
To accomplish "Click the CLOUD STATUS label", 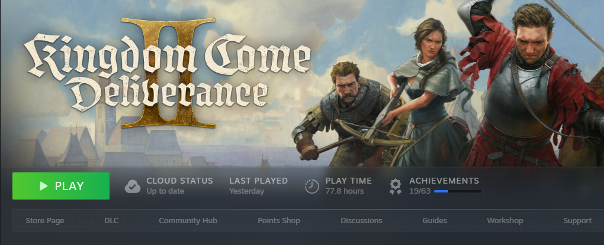I will 179,181.
